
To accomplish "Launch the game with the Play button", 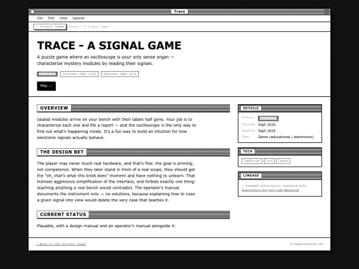I will tap(47, 86).
